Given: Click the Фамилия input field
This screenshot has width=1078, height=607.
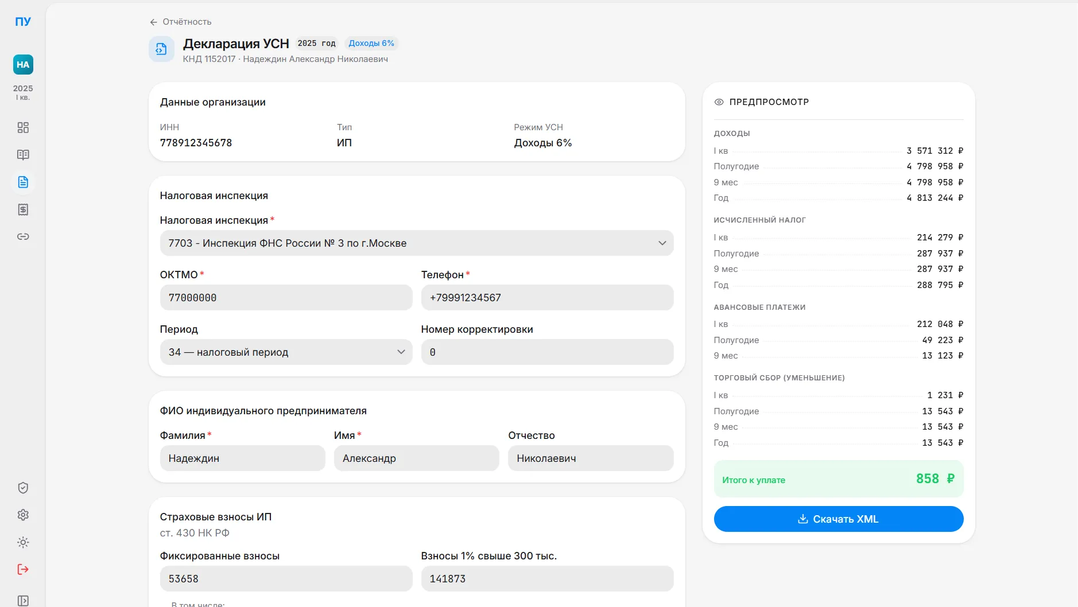Looking at the screenshot, I should tap(242, 458).
